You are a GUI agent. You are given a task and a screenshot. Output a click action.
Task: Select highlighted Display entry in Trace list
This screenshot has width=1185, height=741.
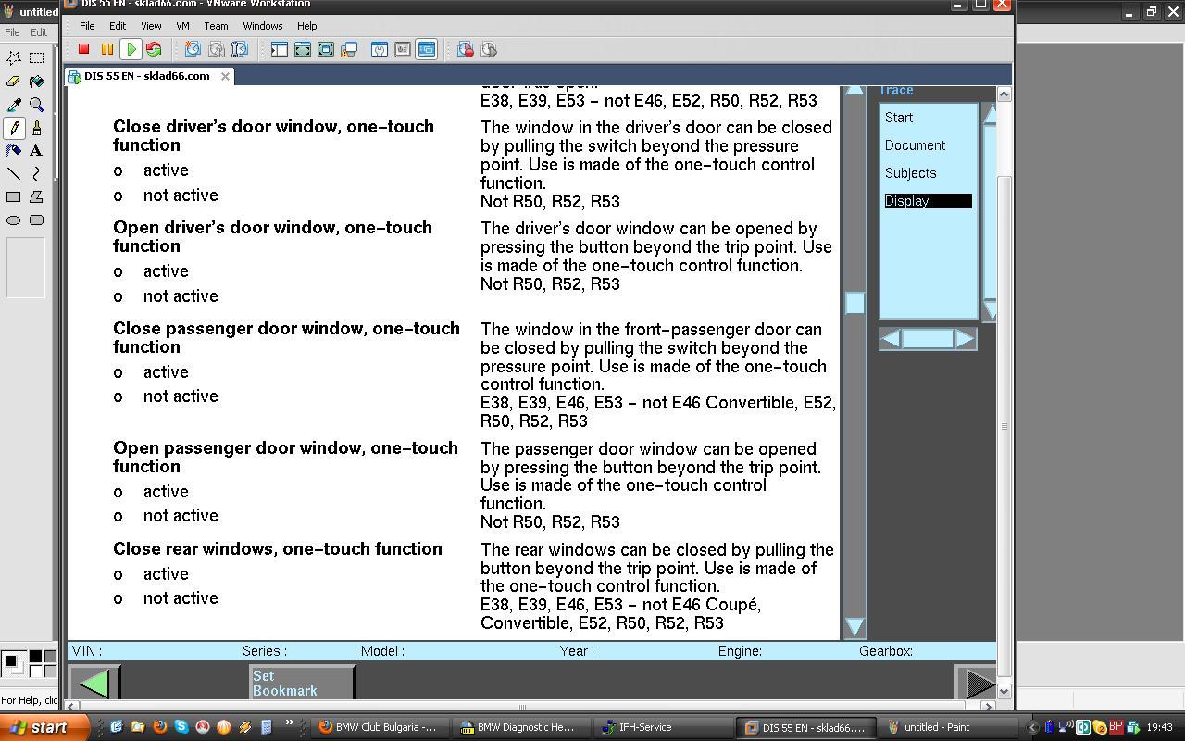pyautogui.click(x=928, y=201)
